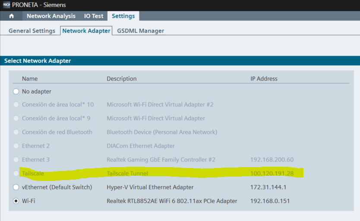Choose vEthernet (Default Switch) radio button
360x221 pixels.
tap(16, 187)
